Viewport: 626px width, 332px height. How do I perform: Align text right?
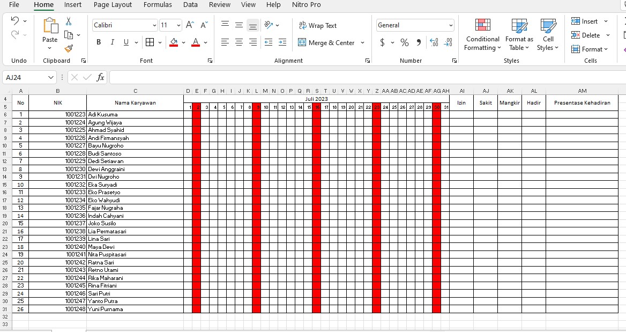point(253,42)
